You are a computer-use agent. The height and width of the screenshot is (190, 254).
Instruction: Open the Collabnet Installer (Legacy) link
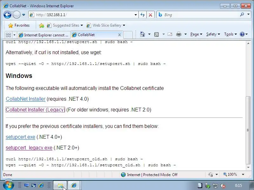point(35,110)
